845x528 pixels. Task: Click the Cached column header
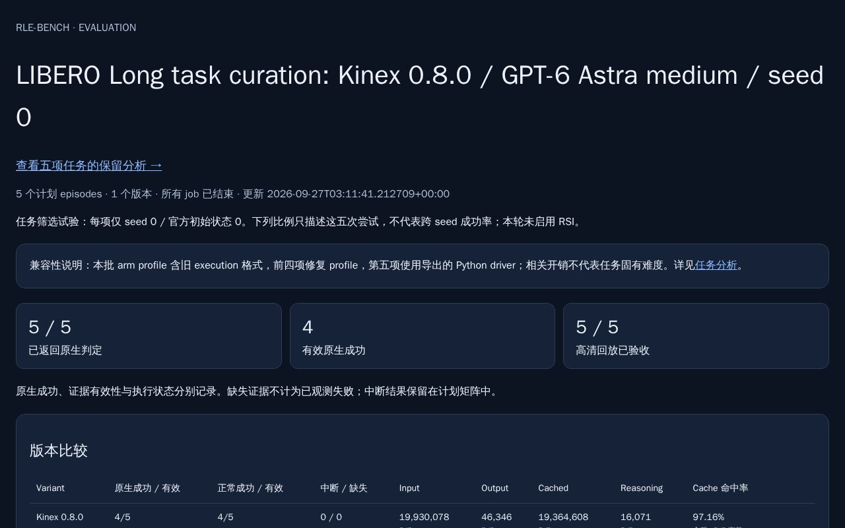[x=553, y=488]
